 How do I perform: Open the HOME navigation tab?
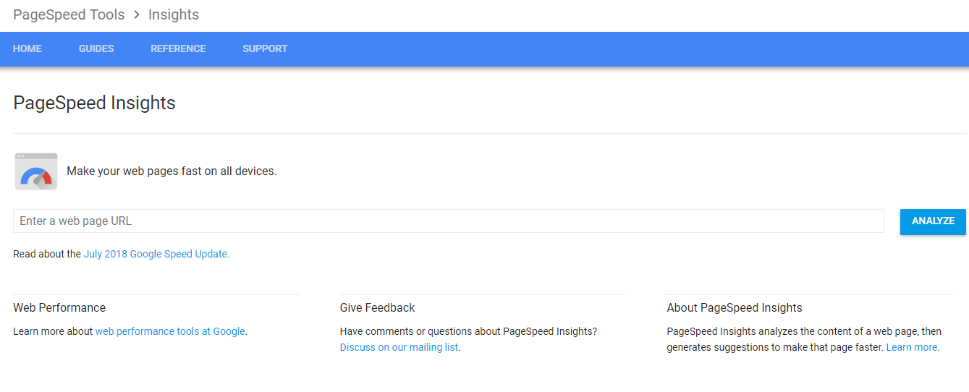click(x=27, y=48)
